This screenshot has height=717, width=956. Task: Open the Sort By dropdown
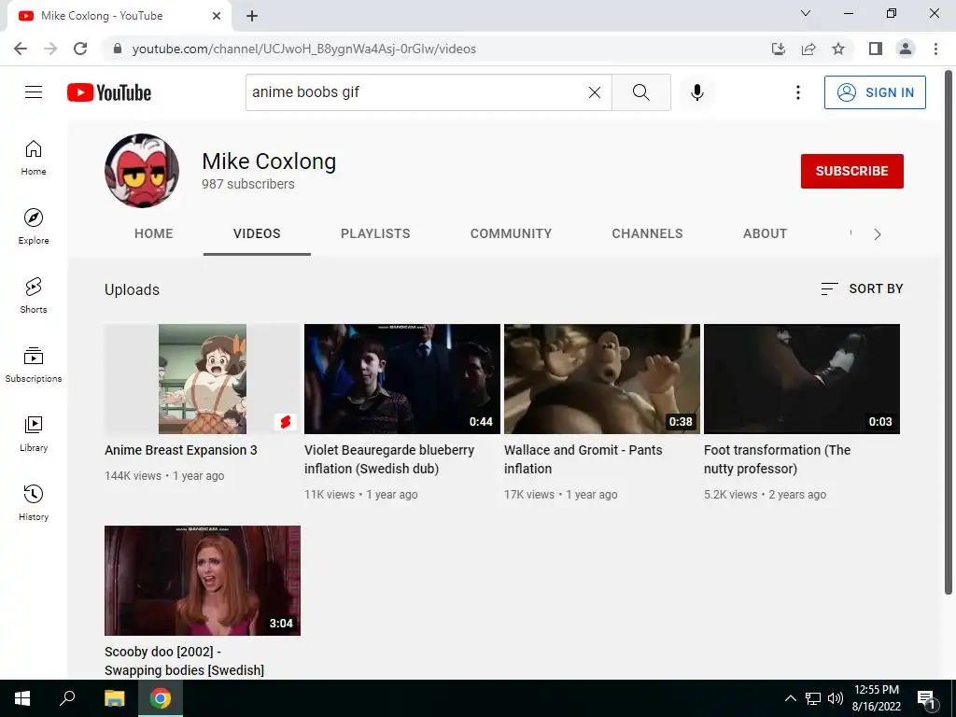click(x=862, y=288)
